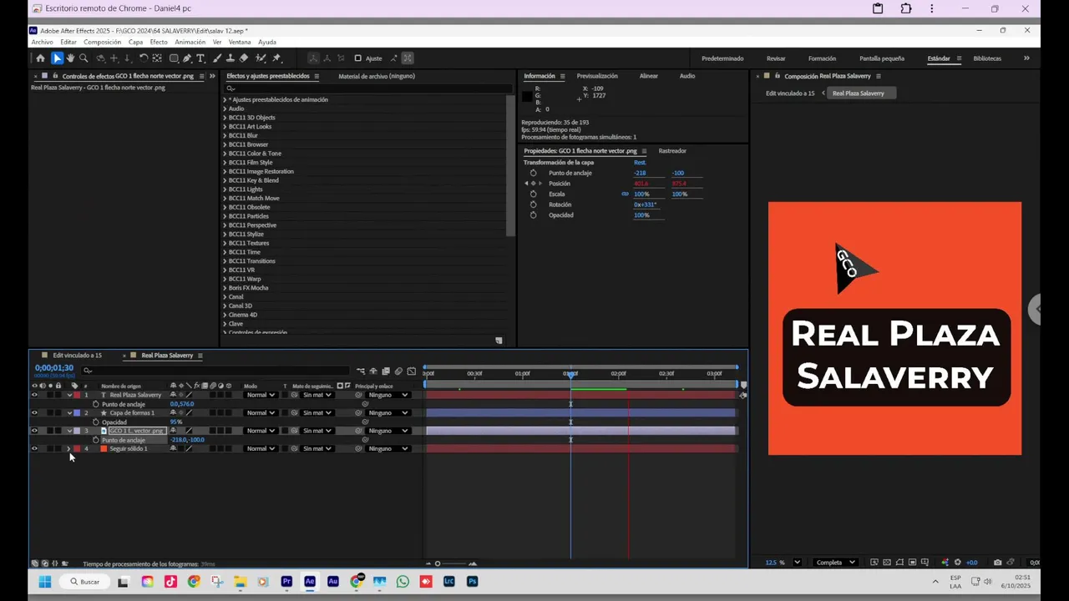This screenshot has height=601, width=1069.
Task: Open Adobe Audition from the taskbar
Action: [x=333, y=582]
